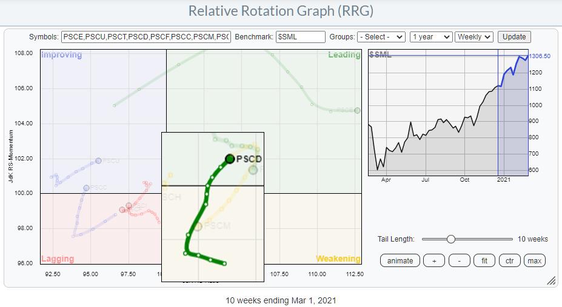Screen dimensions: 562x307
Task: Click the minus zoom button
Action: pyautogui.click(x=459, y=261)
